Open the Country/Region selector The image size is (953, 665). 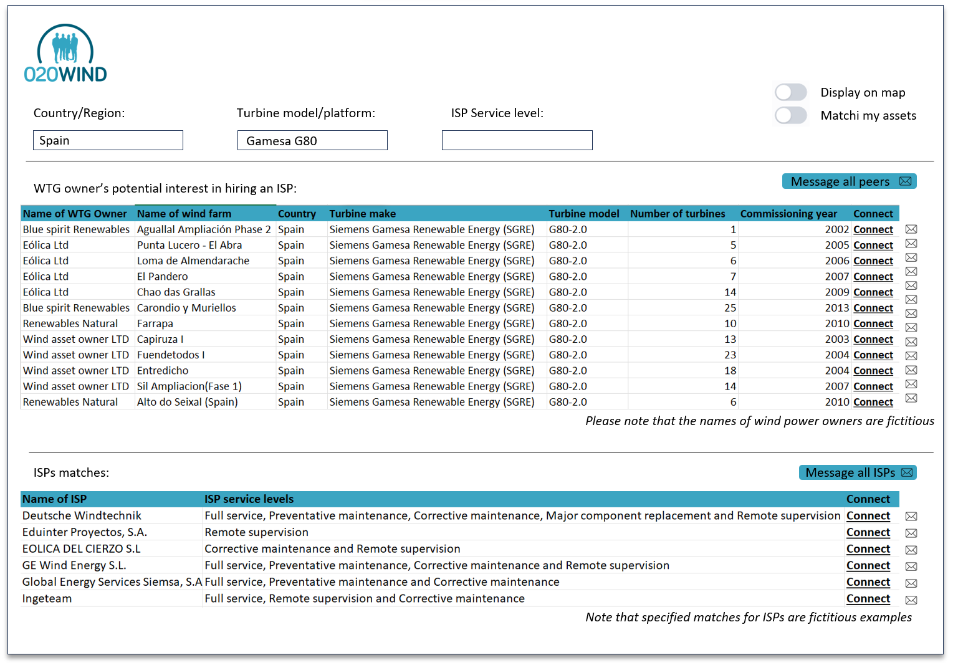[x=107, y=140]
